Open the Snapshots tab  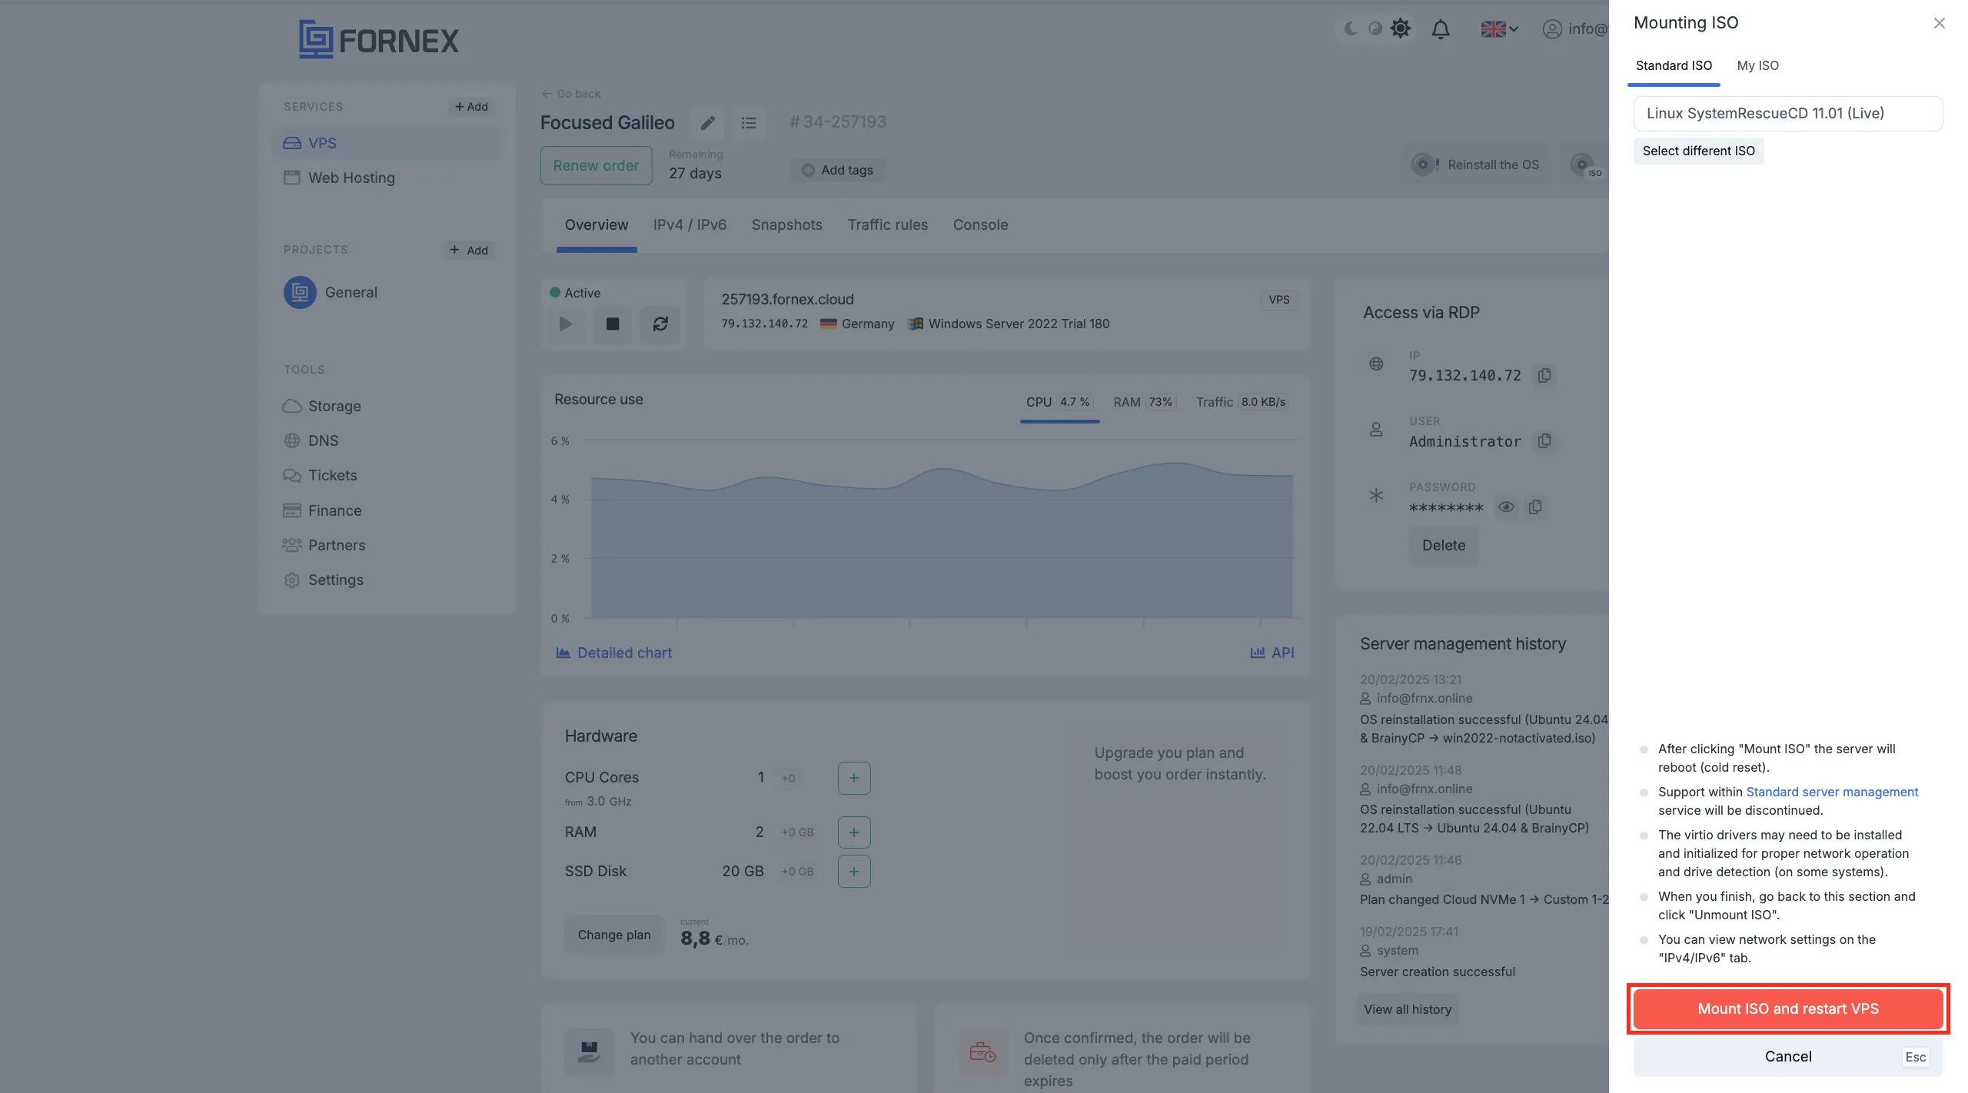click(x=786, y=224)
